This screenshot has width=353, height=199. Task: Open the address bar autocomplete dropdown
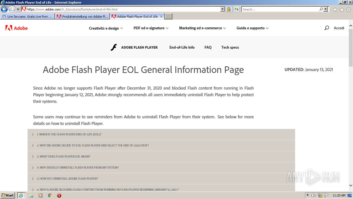coord(223,9)
